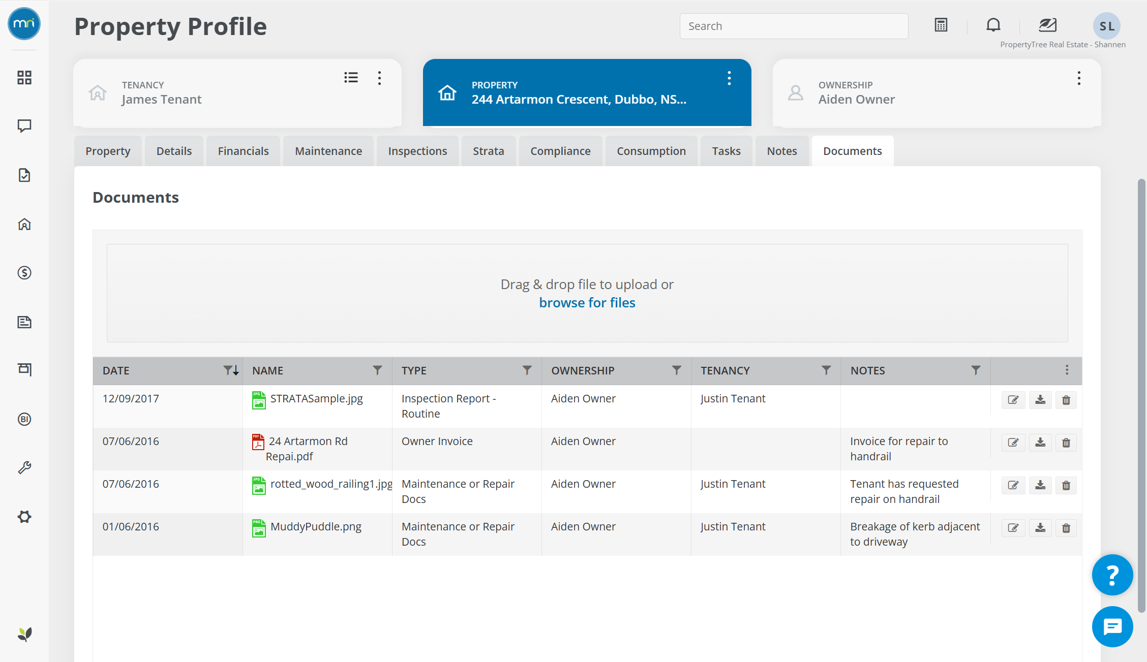1147x662 pixels.
Task: Click the notifications bell icon
Action: tap(993, 25)
